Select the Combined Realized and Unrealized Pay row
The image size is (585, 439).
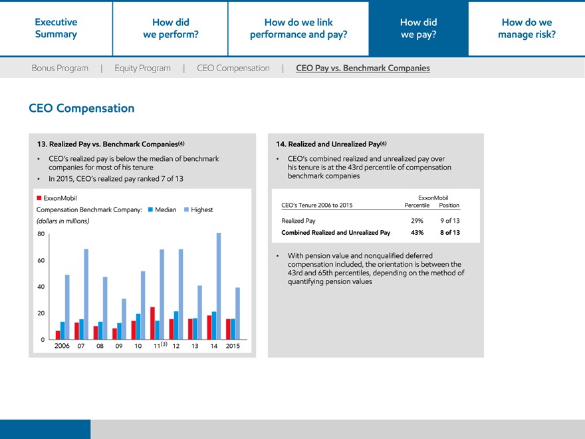click(370, 233)
